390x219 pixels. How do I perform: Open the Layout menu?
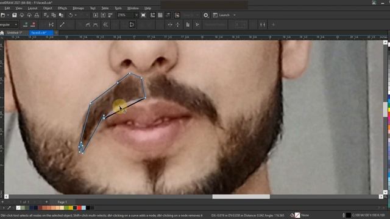(32, 8)
